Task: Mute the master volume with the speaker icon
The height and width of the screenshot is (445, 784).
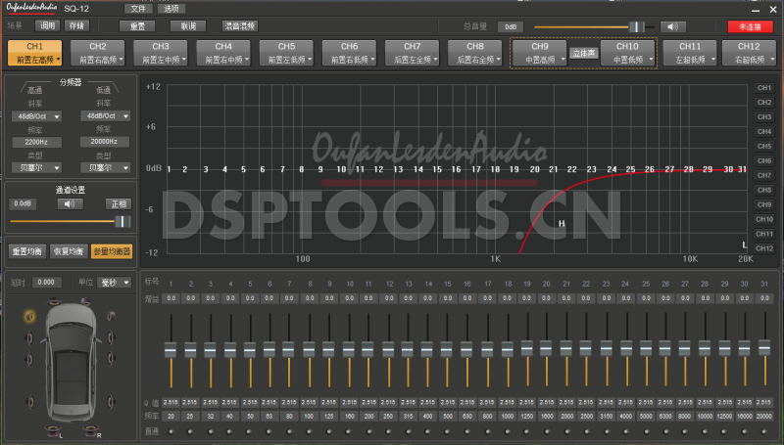Action: point(673,26)
